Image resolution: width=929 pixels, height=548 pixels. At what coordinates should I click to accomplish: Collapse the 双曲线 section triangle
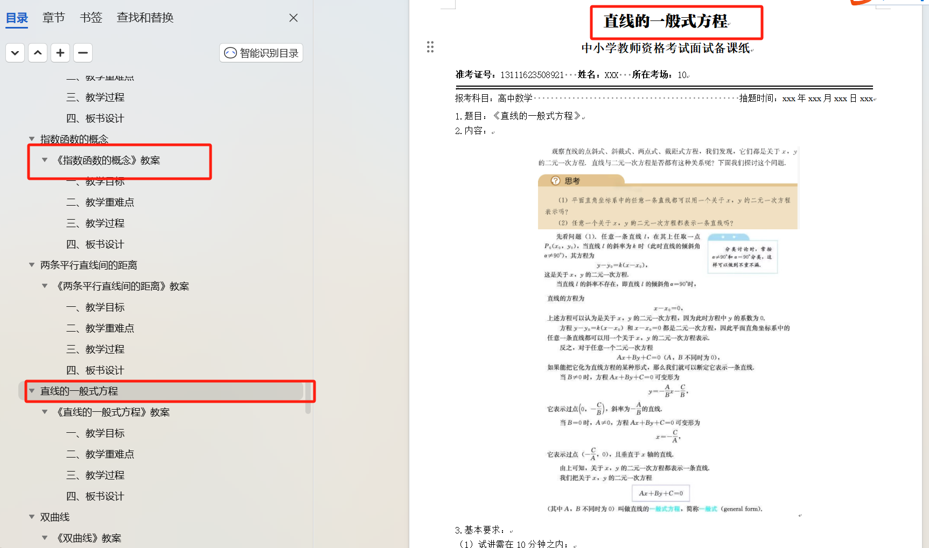point(32,517)
